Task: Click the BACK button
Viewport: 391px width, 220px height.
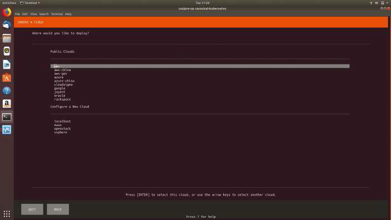Action: coord(58,209)
